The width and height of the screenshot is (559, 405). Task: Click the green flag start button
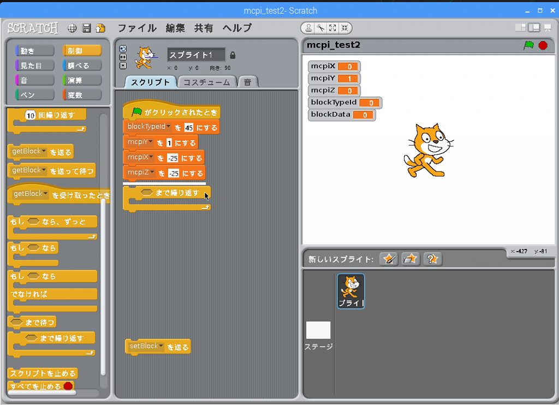point(528,45)
